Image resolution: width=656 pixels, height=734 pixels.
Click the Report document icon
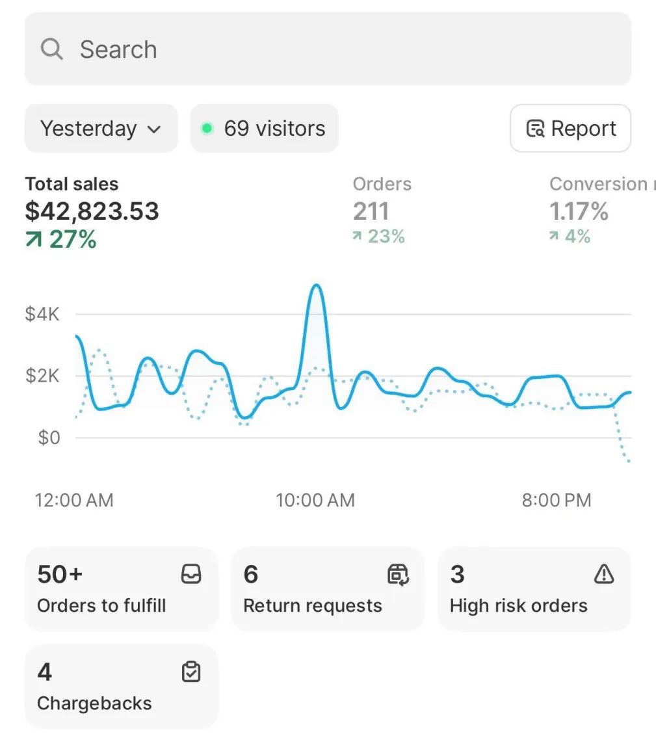click(535, 128)
